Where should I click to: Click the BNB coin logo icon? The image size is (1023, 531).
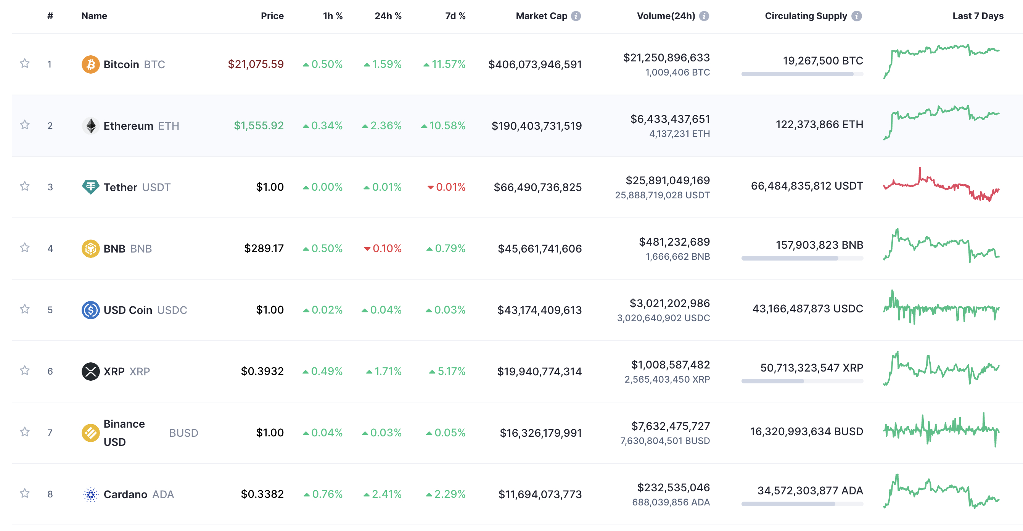tap(90, 249)
